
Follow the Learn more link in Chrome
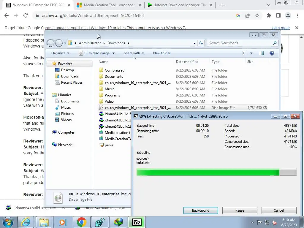tap(280, 28)
